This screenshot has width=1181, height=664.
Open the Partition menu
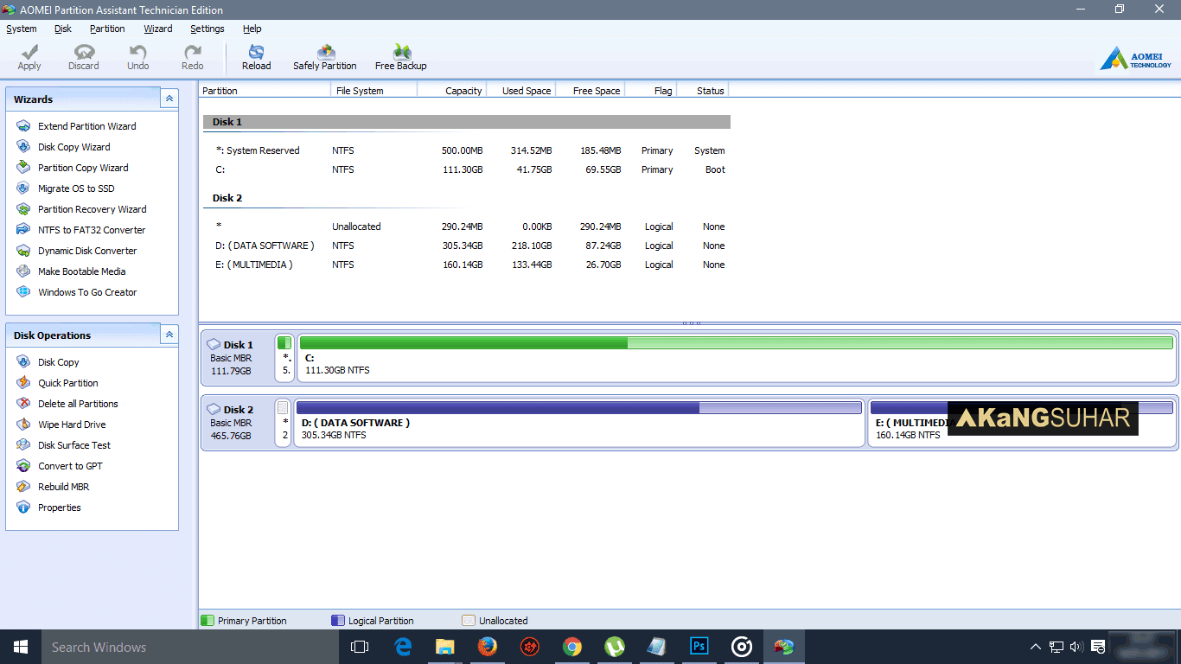click(x=107, y=29)
